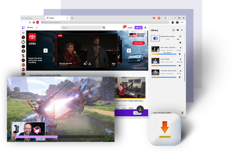
Task: Click Italy v France progress bar
Action: [x=164, y=54]
